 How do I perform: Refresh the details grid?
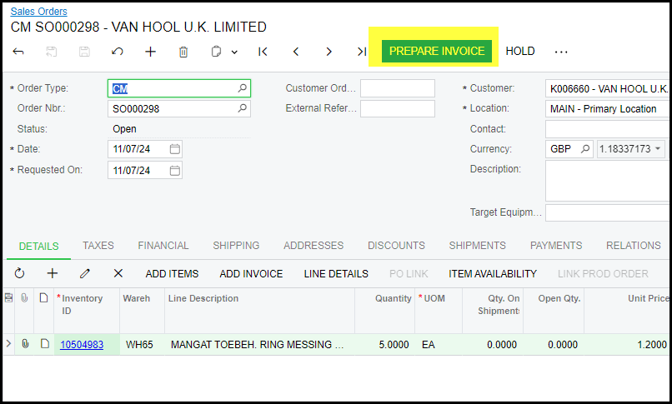tap(19, 273)
